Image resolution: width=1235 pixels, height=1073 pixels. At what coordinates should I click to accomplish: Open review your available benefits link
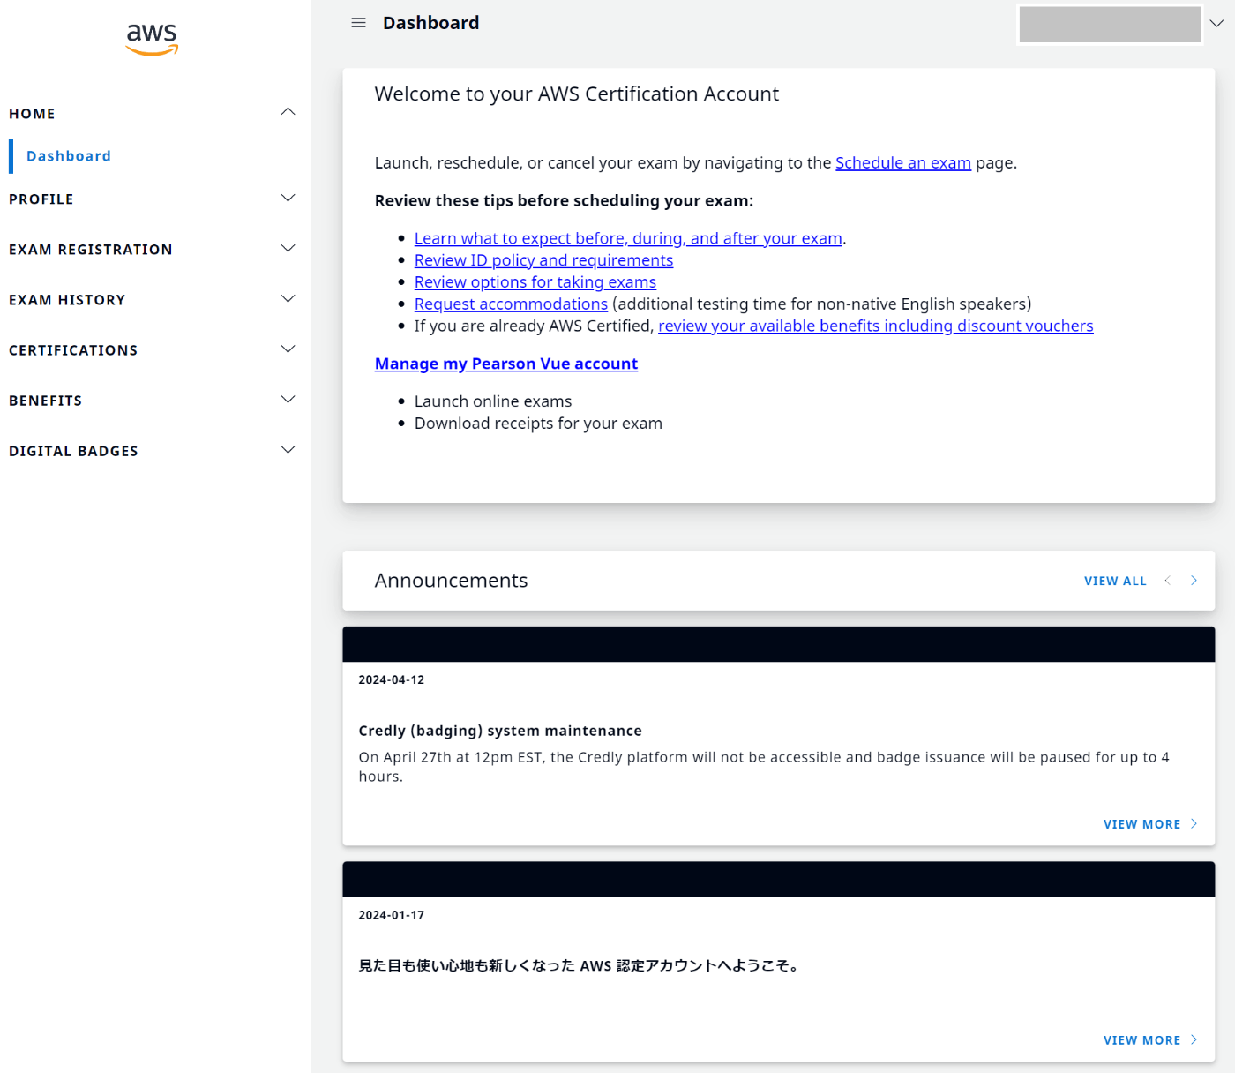coord(876,326)
